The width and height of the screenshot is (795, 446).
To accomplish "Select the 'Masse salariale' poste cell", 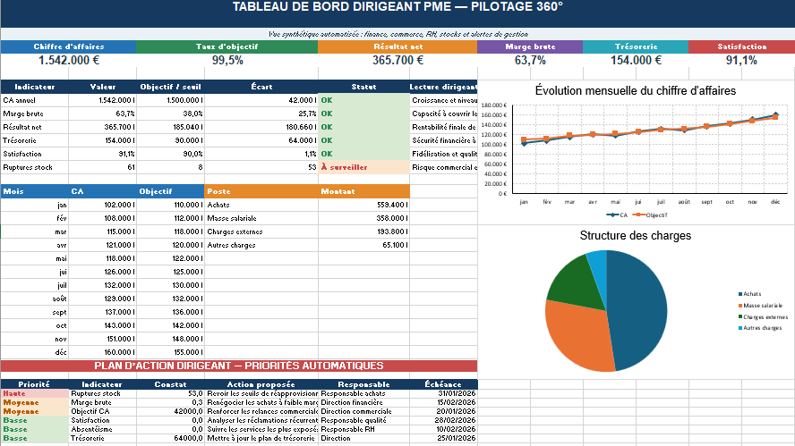I will click(x=261, y=218).
